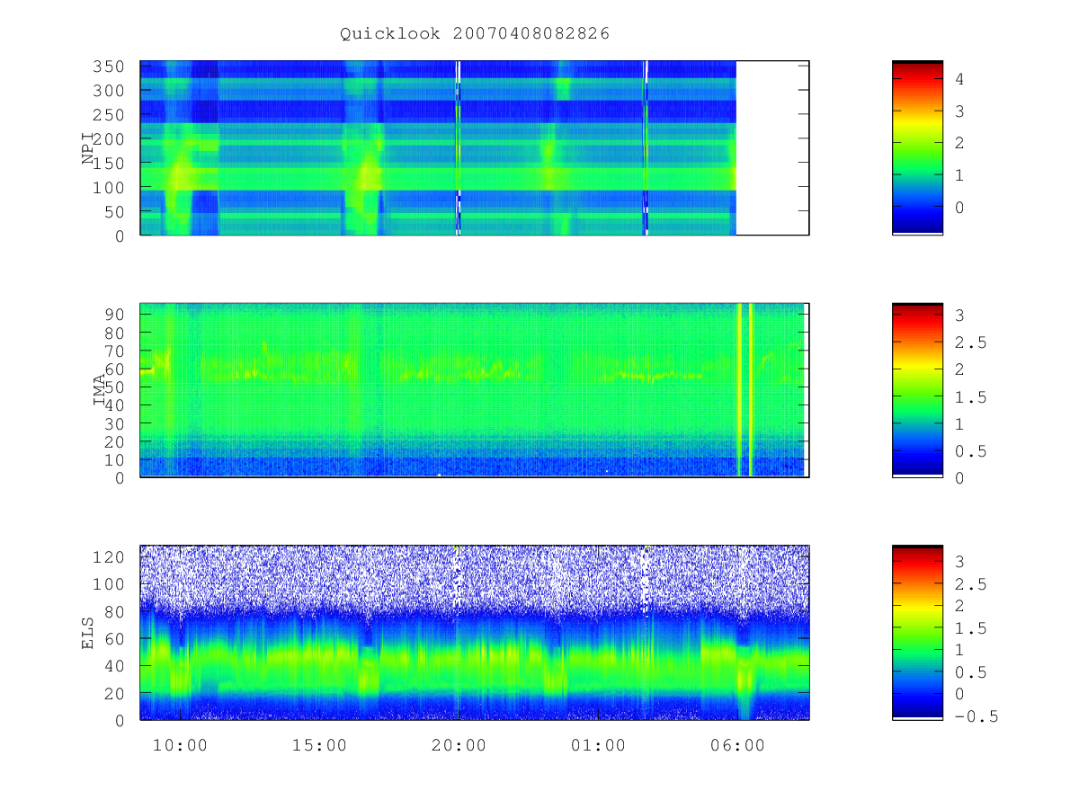Click the 2 label on ELS colorbar
1079x809 pixels.
(x=959, y=607)
